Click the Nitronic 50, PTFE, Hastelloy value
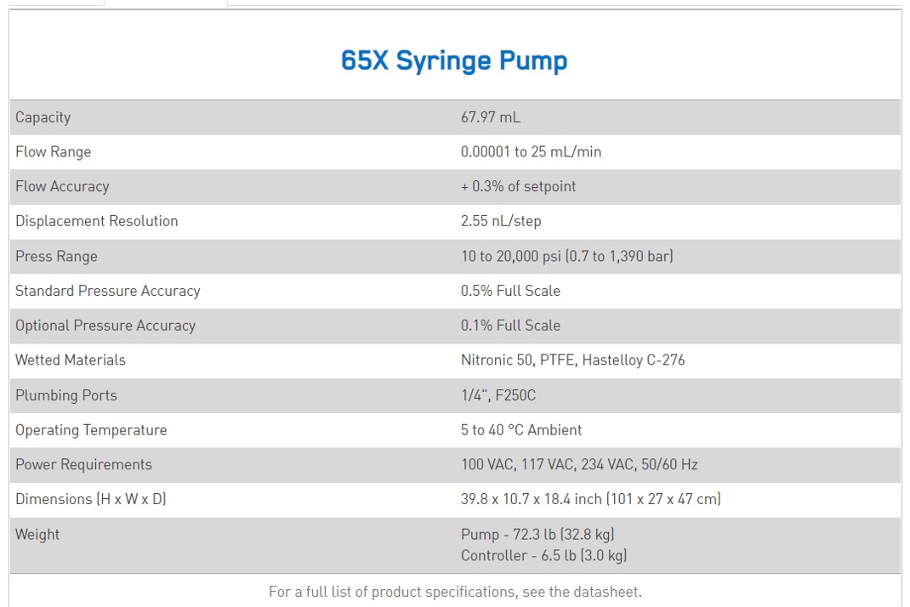 pos(572,360)
